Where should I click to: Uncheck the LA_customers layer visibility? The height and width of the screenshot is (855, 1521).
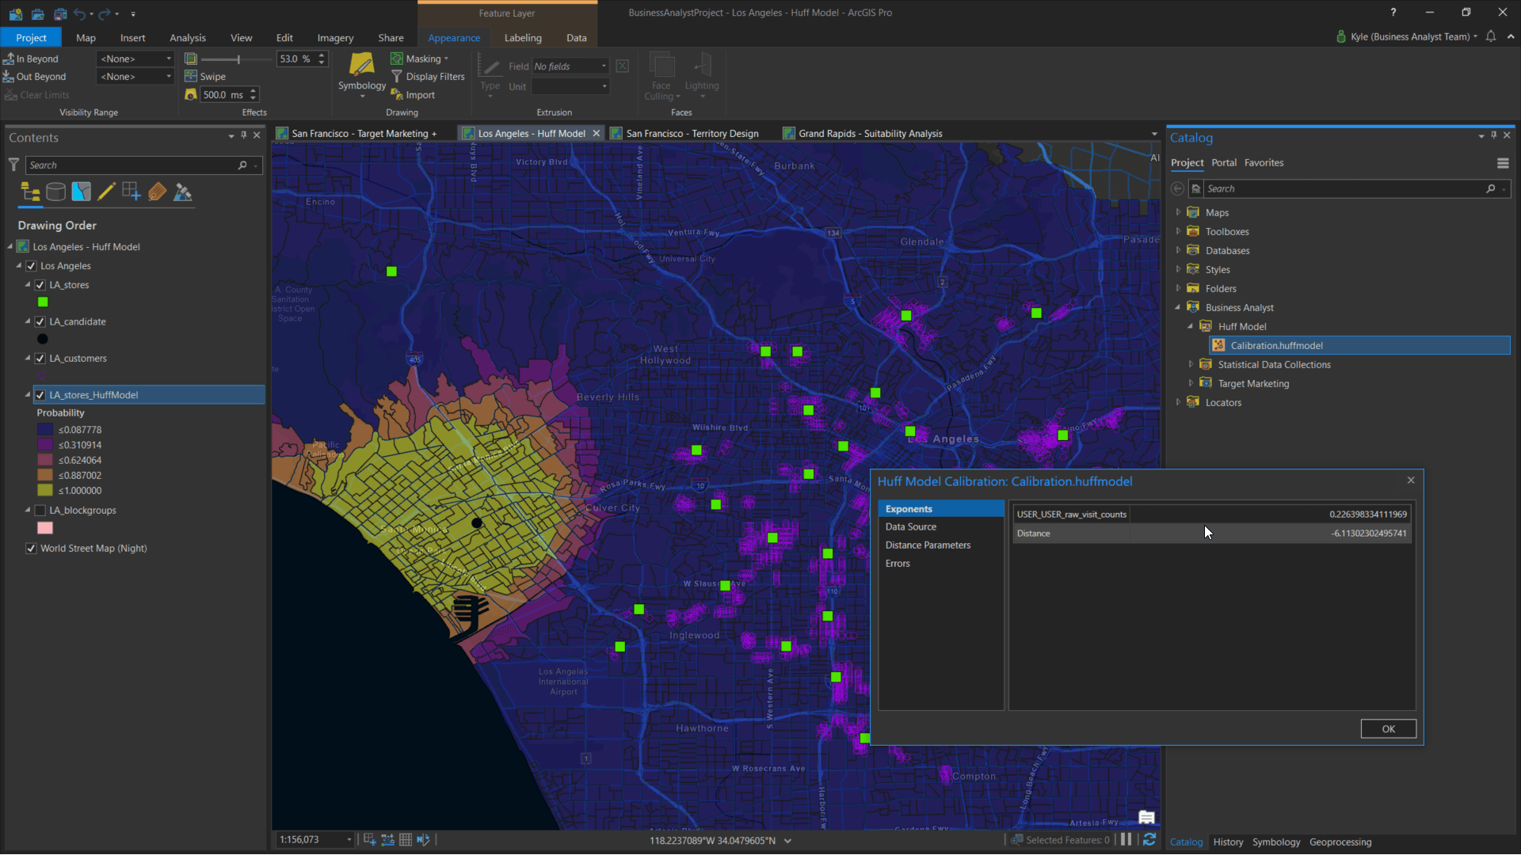pos(40,359)
